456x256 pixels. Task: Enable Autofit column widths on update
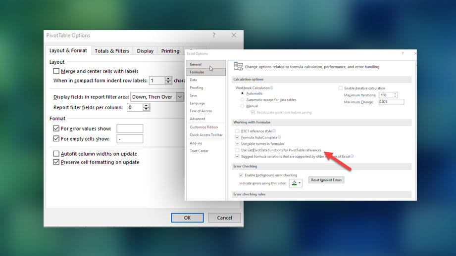[x=56, y=154]
